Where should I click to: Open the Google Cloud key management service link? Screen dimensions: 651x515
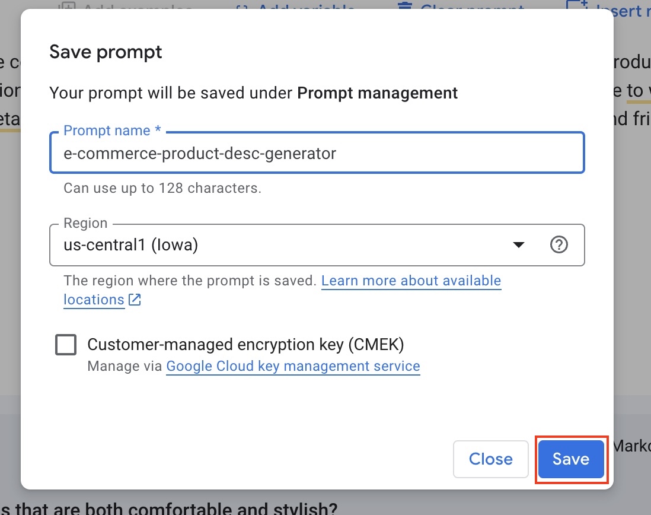pos(293,366)
